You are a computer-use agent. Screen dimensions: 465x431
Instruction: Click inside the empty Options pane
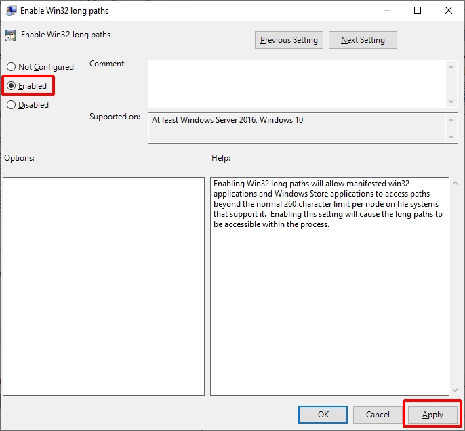[x=104, y=286]
